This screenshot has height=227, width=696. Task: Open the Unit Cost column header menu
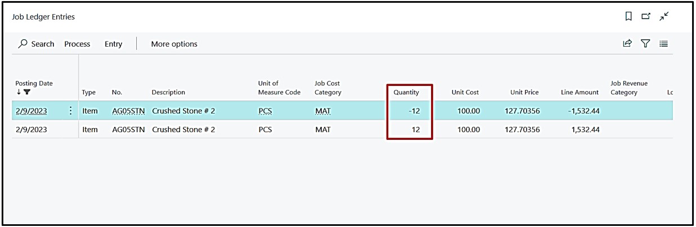pos(465,92)
